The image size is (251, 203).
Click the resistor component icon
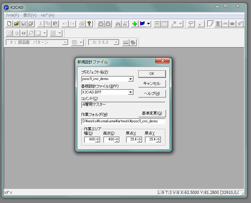pos(225,24)
